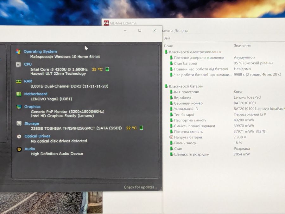The width and height of the screenshot is (285, 214).
Task: Click the icon beside Серійний номер
Action: pyautogui.click(x=171, y=103)
